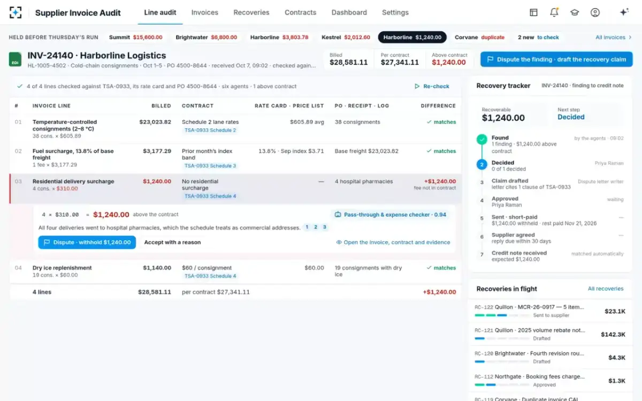This screenshot has width=642, height=401.
Task: Select the Kestrel $2,012.60 held invoice
Action: 346,37
